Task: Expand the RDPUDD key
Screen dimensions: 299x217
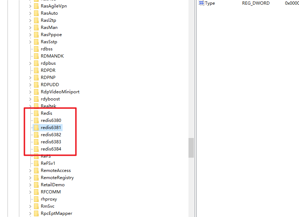Action: point(30,85)
